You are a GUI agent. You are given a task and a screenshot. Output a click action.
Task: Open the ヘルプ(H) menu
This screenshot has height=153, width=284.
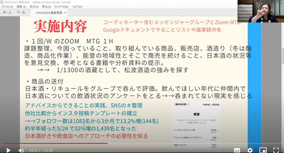click(x=77, y=7)
